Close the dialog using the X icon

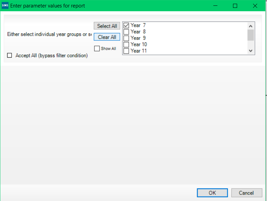click(255, 6)
